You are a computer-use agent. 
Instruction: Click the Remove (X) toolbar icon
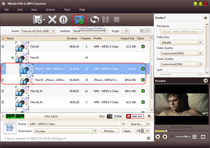[x=52, y=20]
